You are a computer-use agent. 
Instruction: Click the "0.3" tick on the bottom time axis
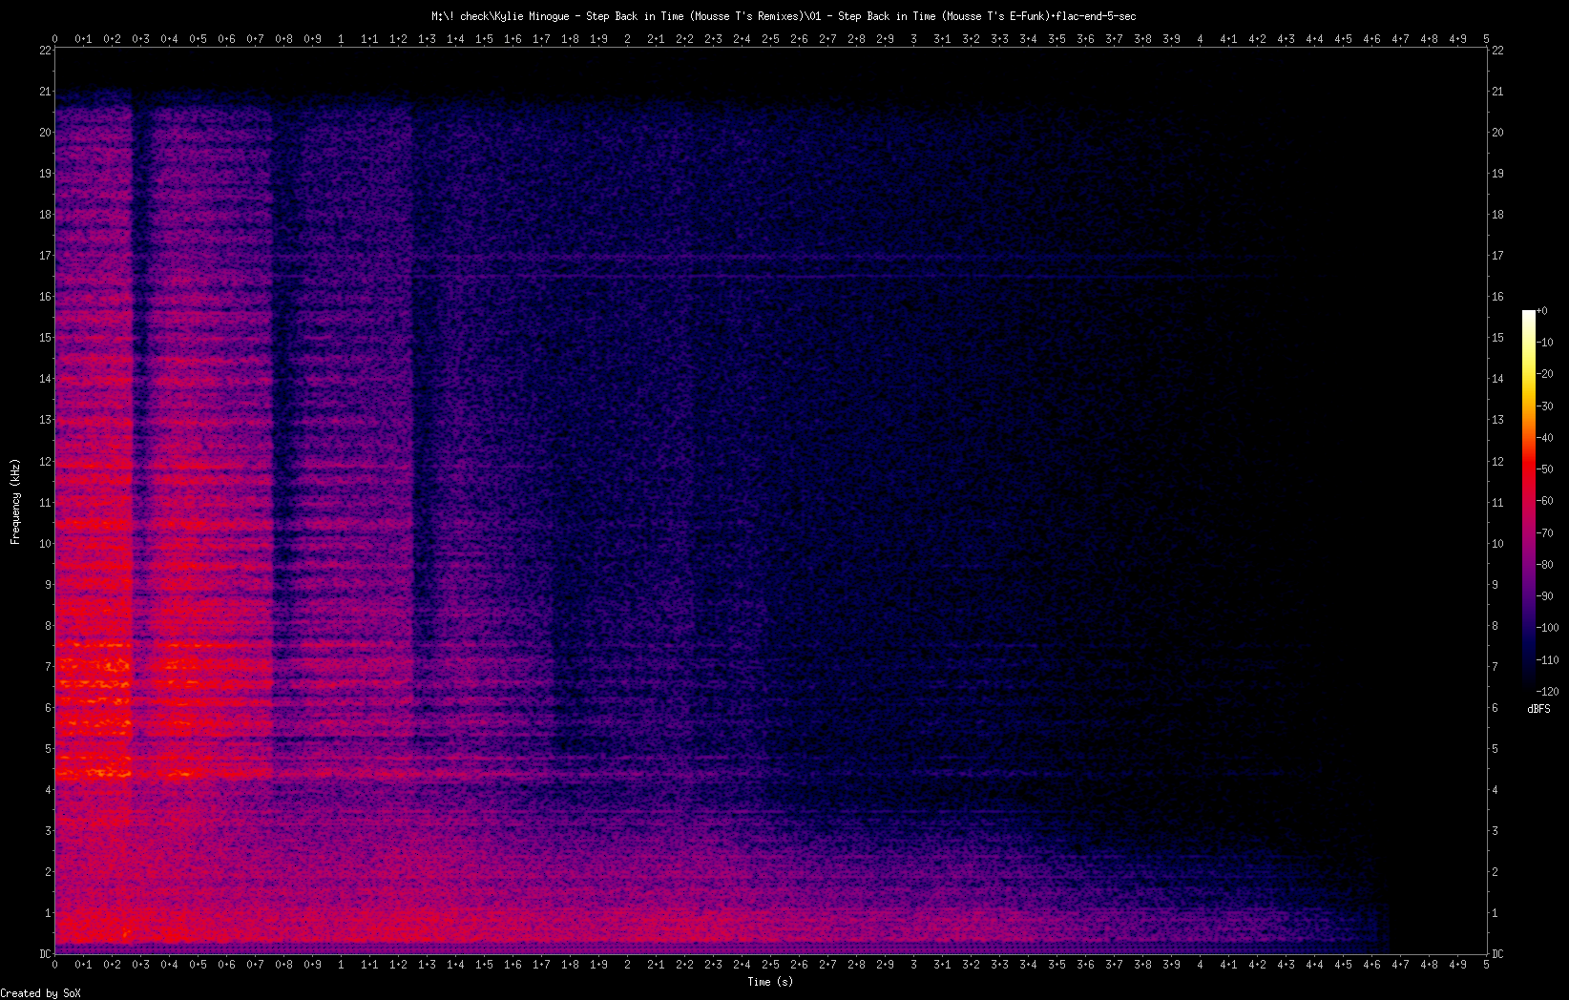point(140,965)
